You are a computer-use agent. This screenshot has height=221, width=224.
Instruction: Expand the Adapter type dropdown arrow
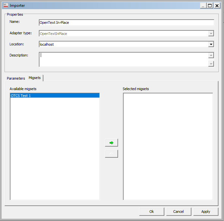211,33
